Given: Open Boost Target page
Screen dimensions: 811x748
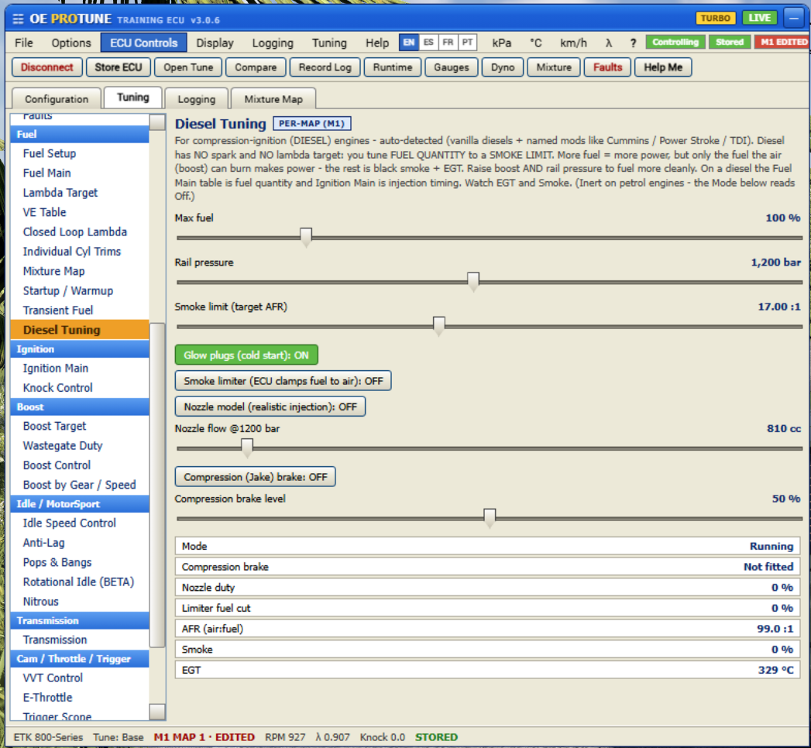Looking at the screenshot, I should [80, 427].
